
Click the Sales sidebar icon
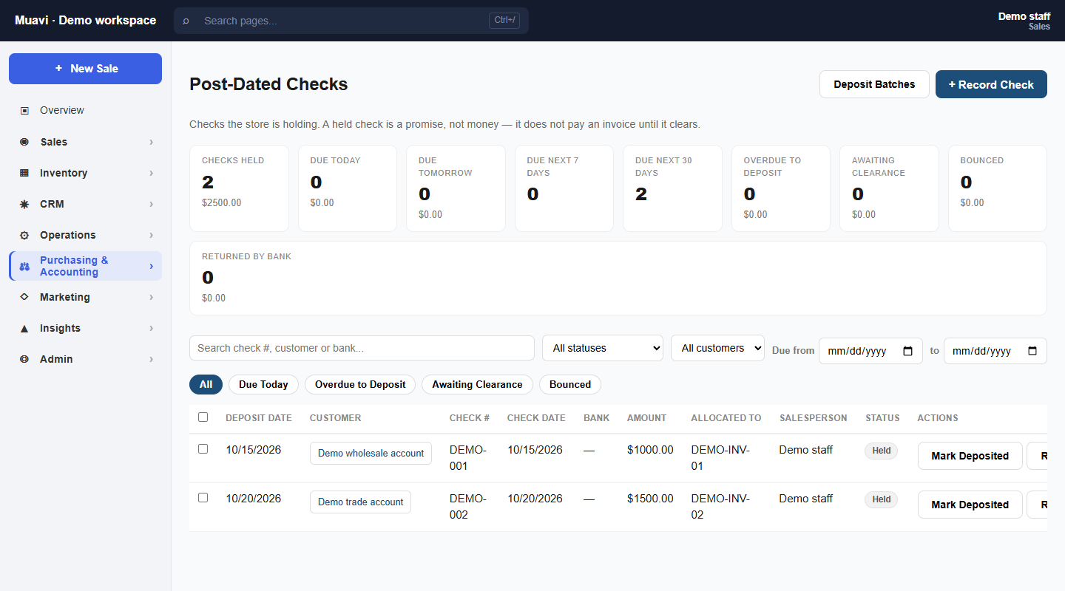coord(24,142)
